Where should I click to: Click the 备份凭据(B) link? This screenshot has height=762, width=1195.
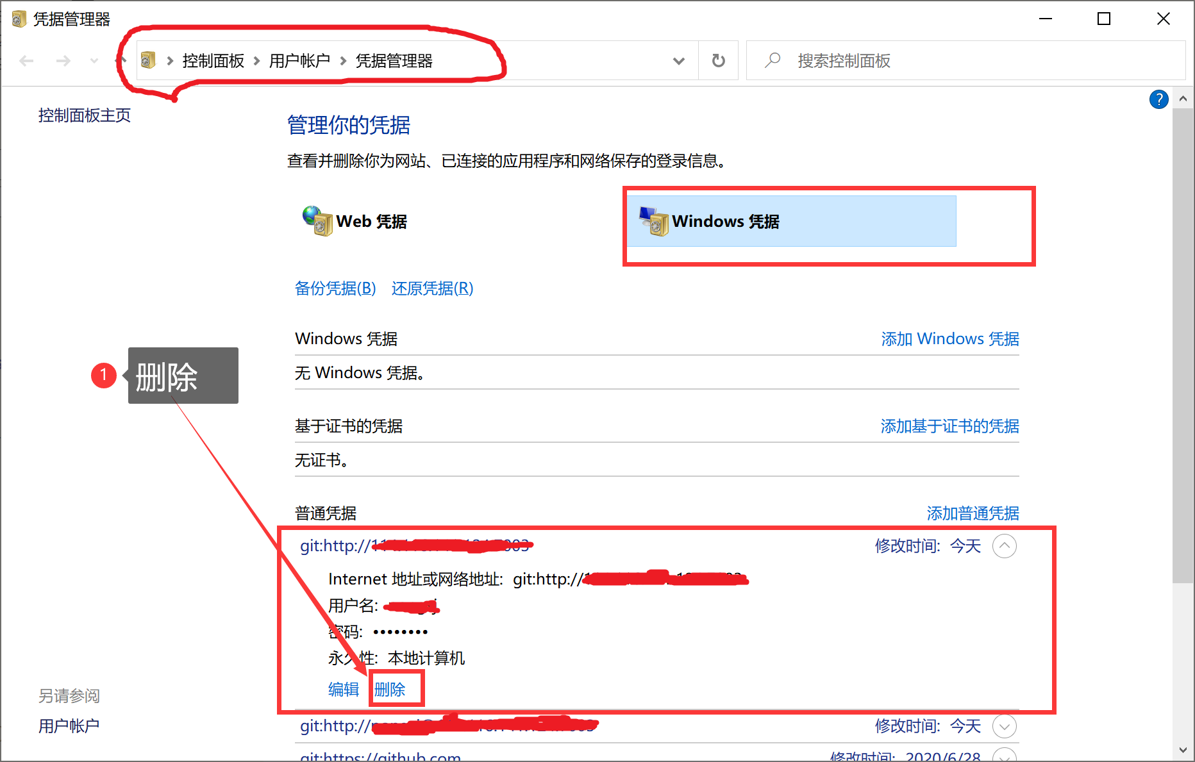click(335, 288)
